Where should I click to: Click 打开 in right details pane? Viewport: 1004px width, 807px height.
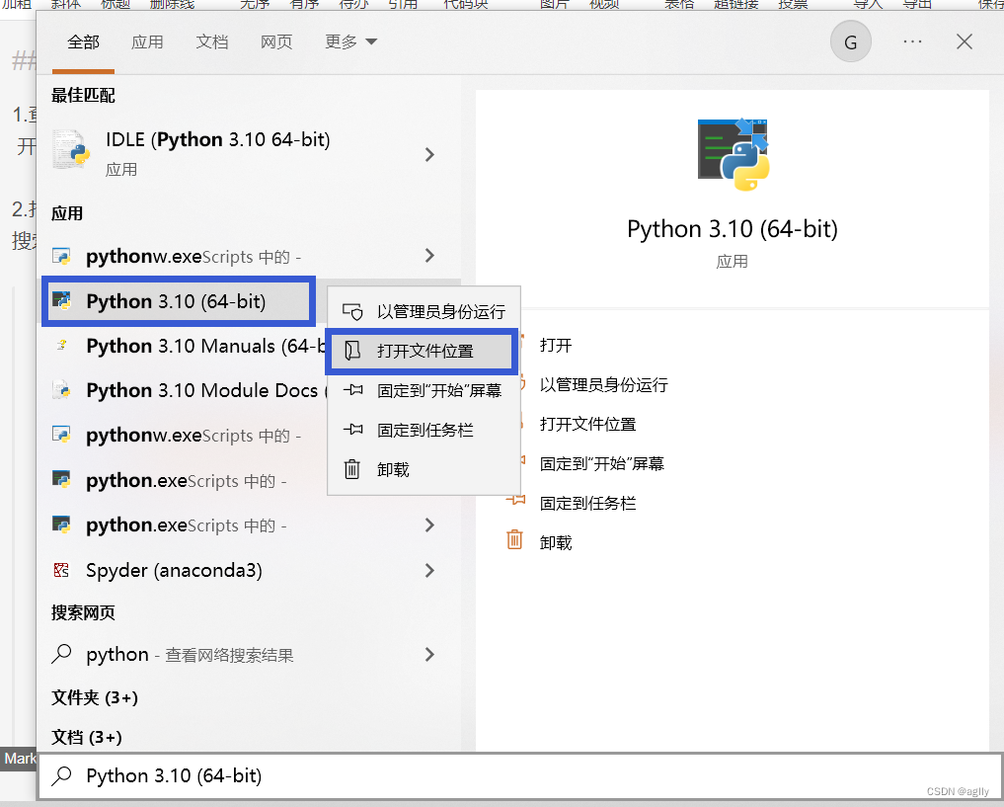click(x=555, y=345)
